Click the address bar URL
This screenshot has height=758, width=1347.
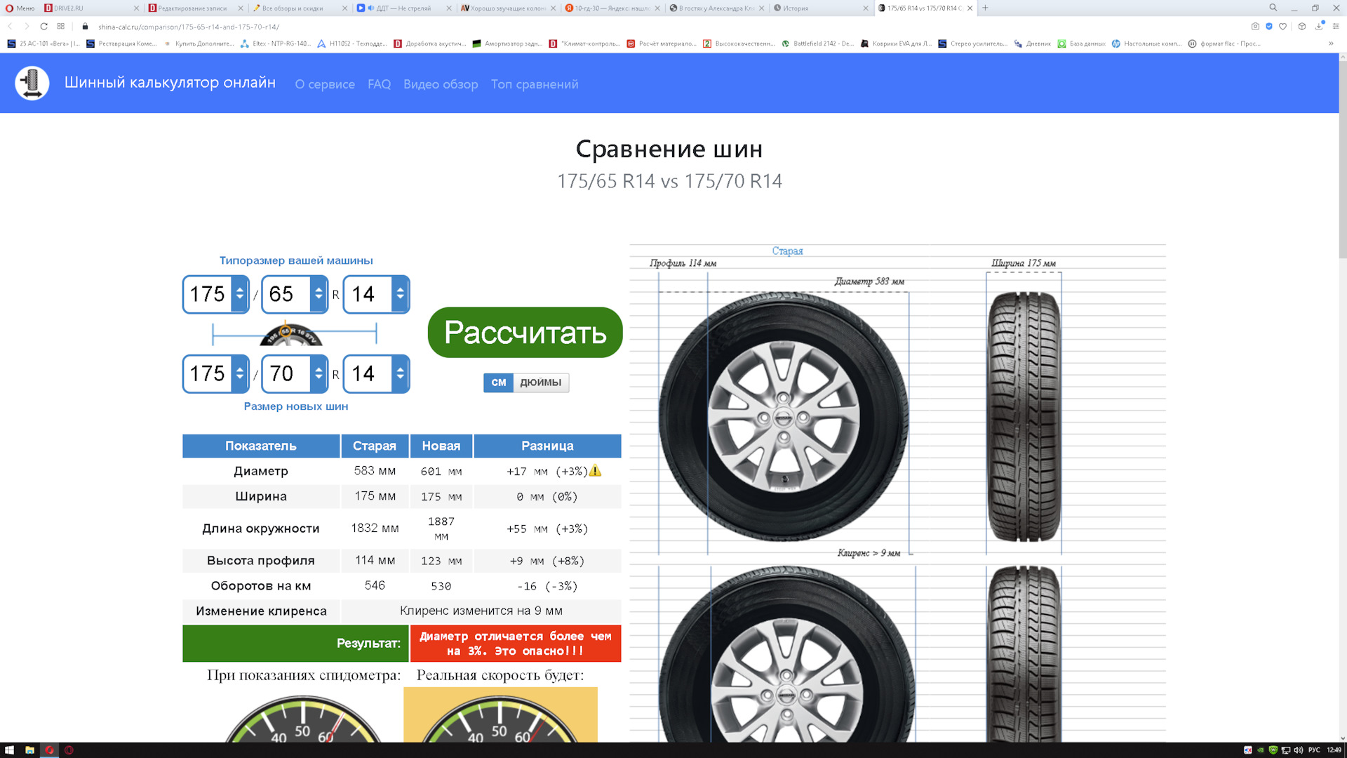tap(189, 27)
